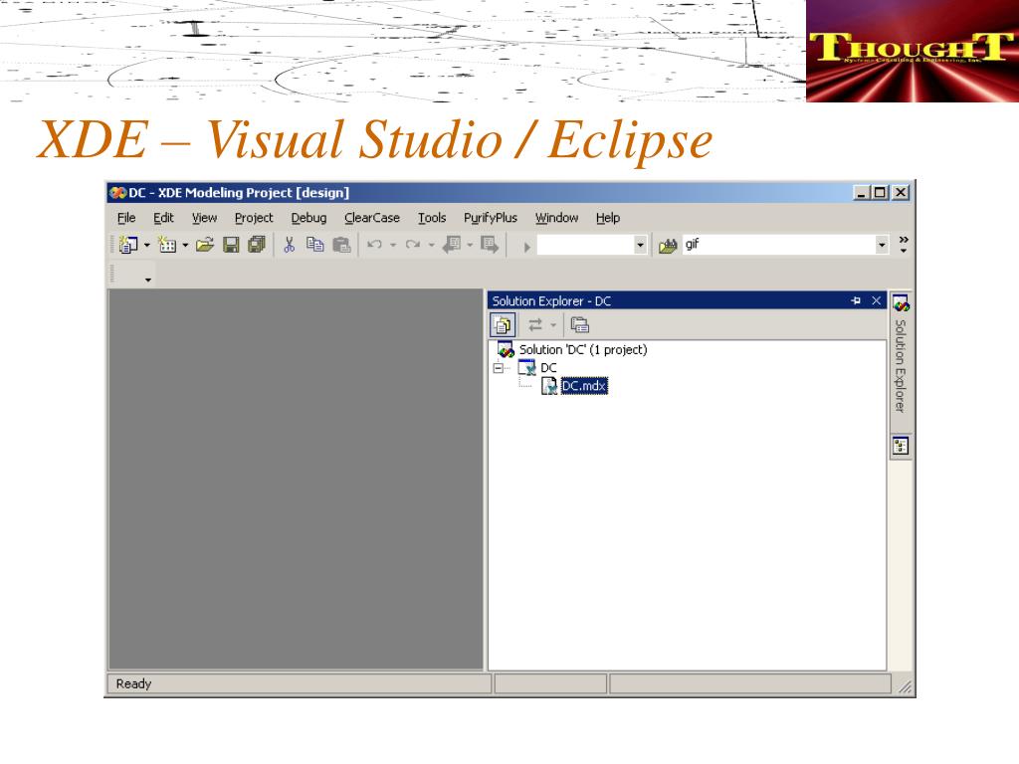Image resolution: width=1019 pixels, height=764 pixels.
Task: Close the Solution Explorer panel
Action: (876, 300)
